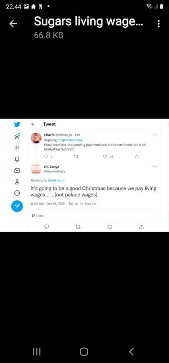
Task: Open the Explore hashtag icon in sidebar
Action: coord(17,148)
